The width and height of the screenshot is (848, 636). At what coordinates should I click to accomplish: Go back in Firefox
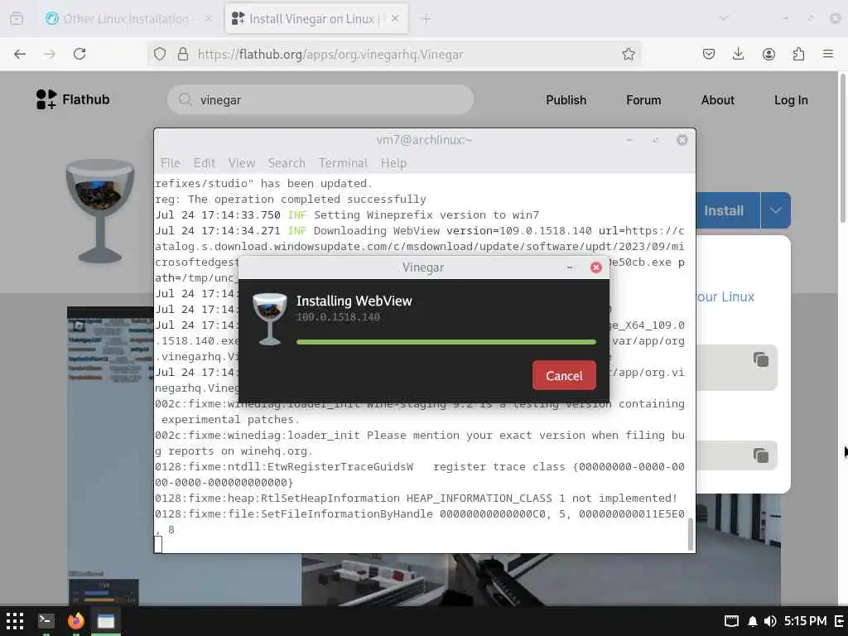(20, 54)
